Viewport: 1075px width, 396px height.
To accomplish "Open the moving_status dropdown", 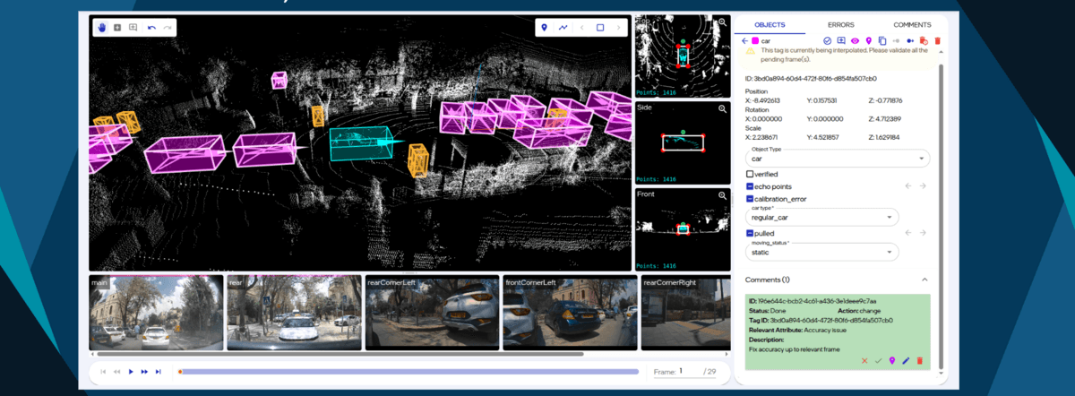I will [x=822, y=253].
